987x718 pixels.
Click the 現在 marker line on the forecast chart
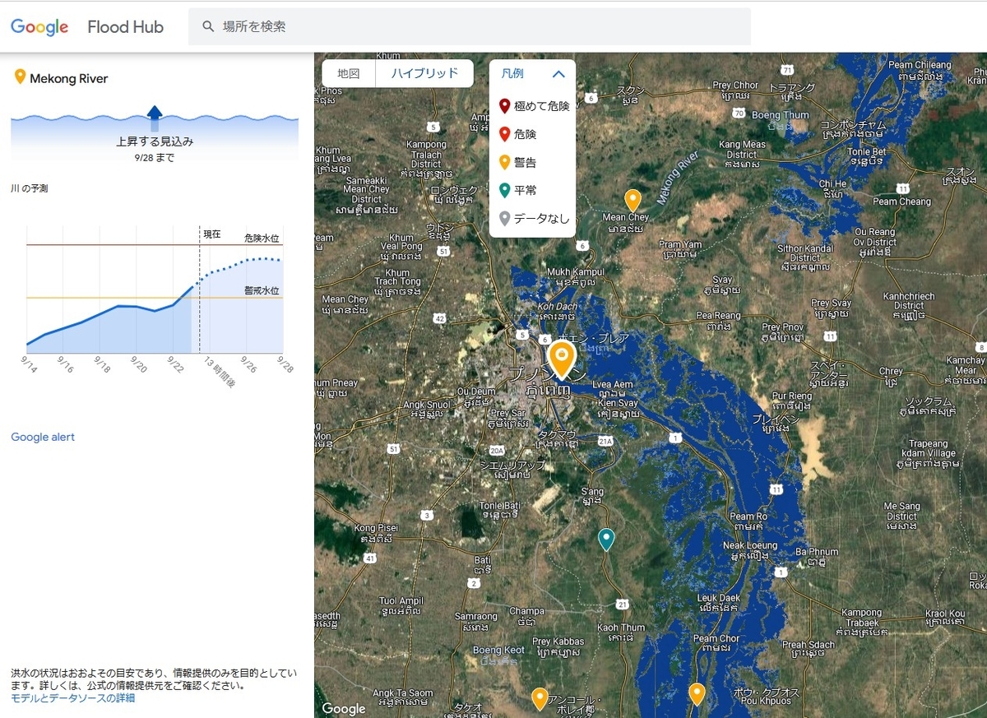click(x=199, y=288)
